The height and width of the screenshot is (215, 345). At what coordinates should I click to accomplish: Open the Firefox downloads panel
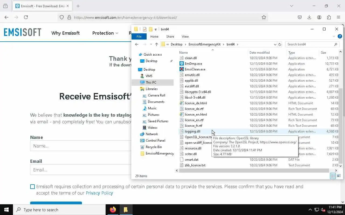(x=309, y=17)
